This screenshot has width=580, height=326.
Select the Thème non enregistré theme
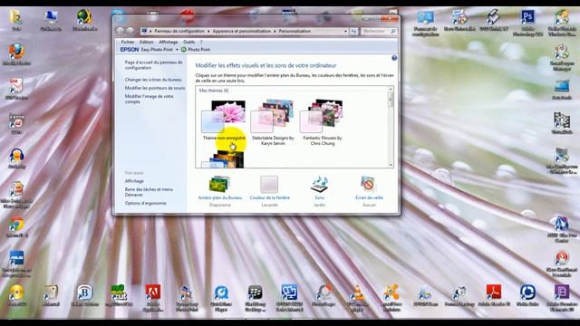[224, 120]
